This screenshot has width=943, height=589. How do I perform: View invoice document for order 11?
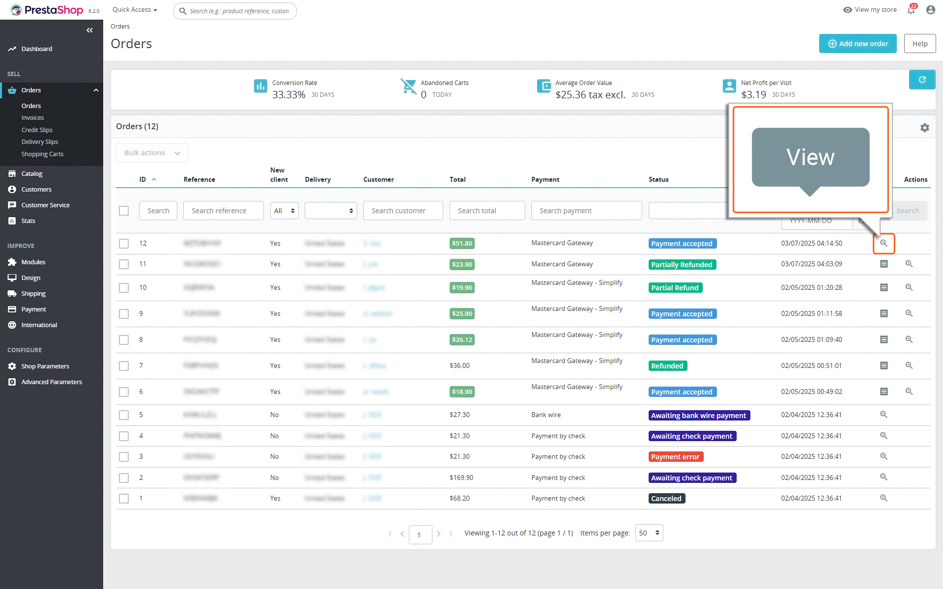pos(884,264)
